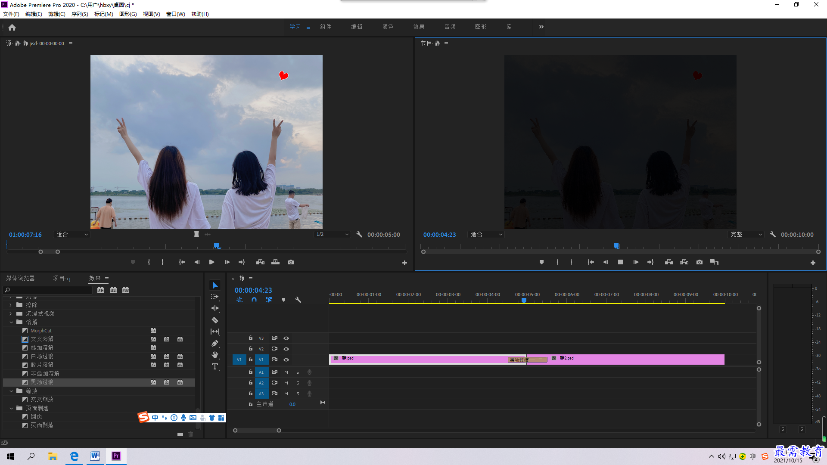
Task: Select the Ripple Edit tool
Action: click(215, 308)
